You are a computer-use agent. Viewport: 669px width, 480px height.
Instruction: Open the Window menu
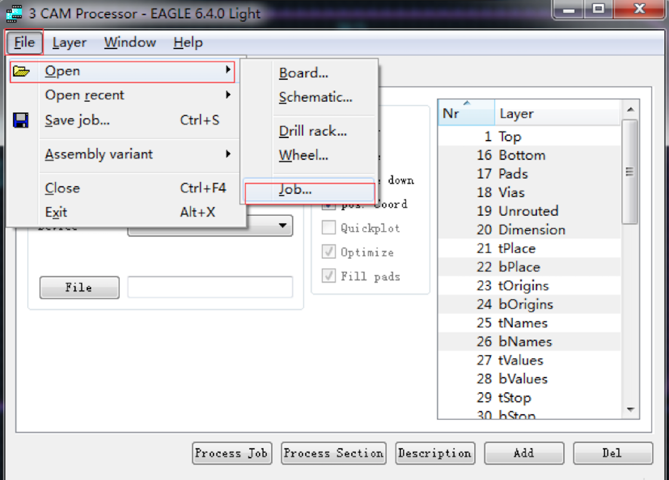(130, 42)
